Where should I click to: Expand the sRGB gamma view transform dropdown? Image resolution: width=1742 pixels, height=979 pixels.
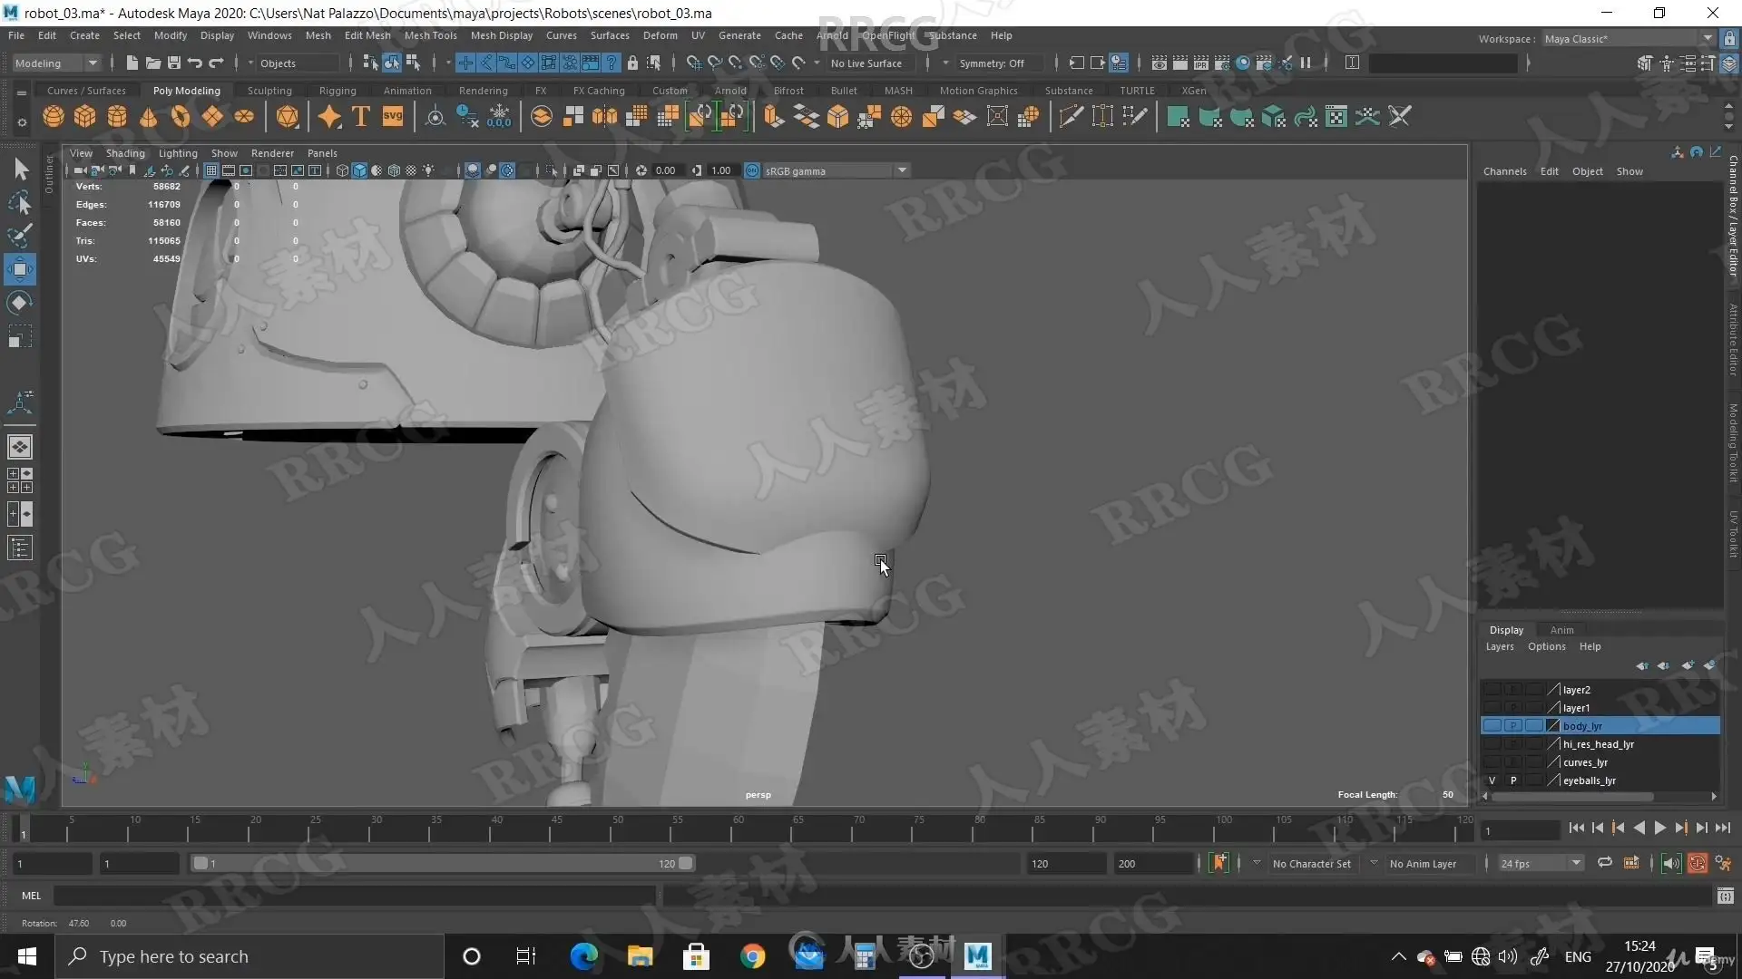tap(902, 170)
